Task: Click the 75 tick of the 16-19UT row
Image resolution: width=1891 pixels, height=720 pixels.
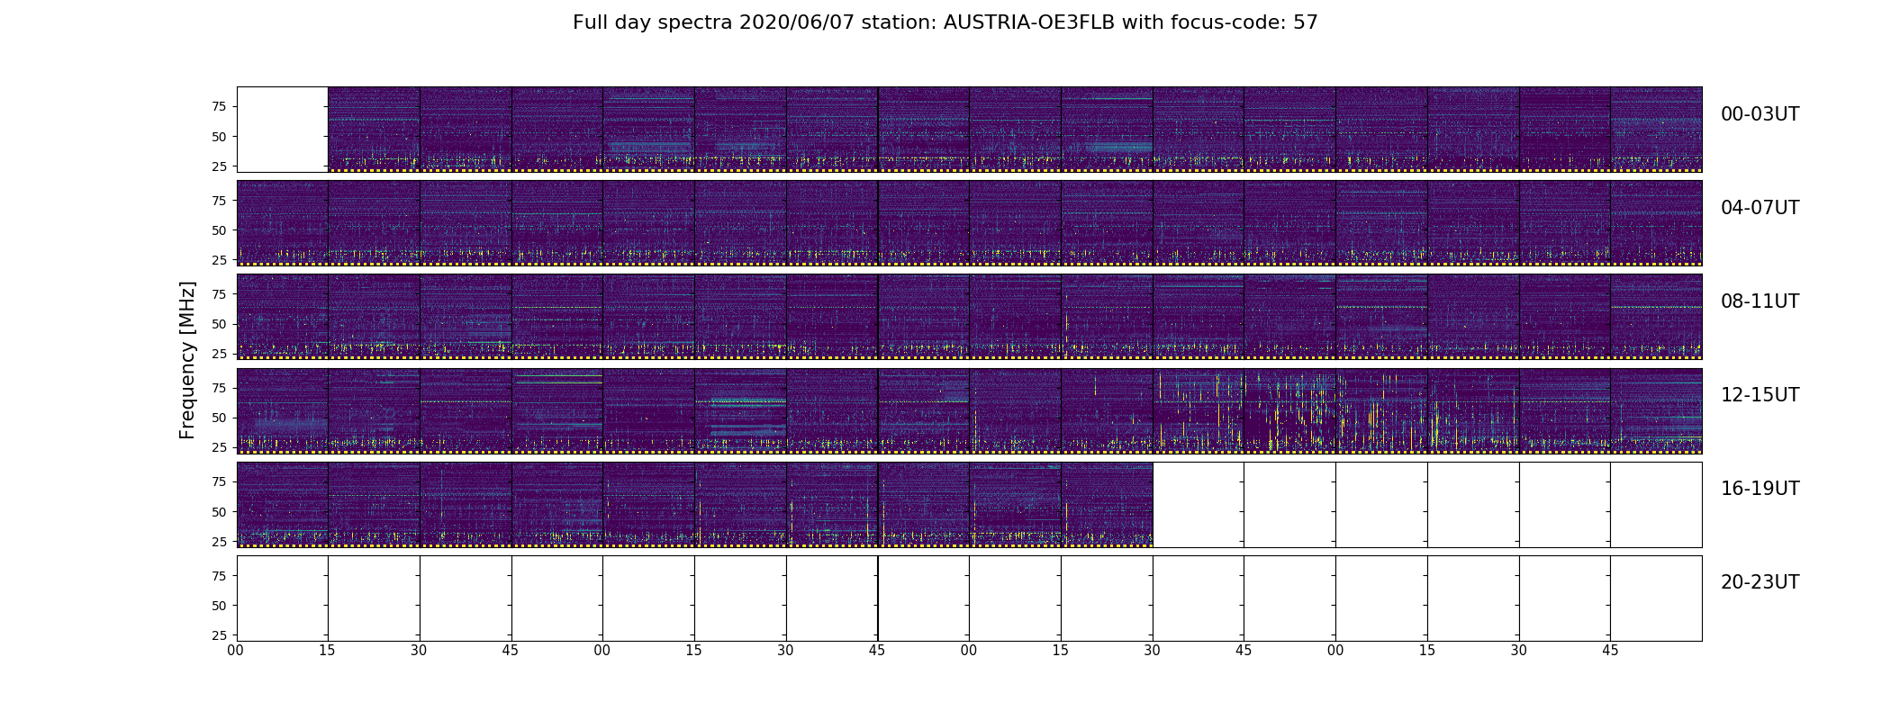Action: 219,481
